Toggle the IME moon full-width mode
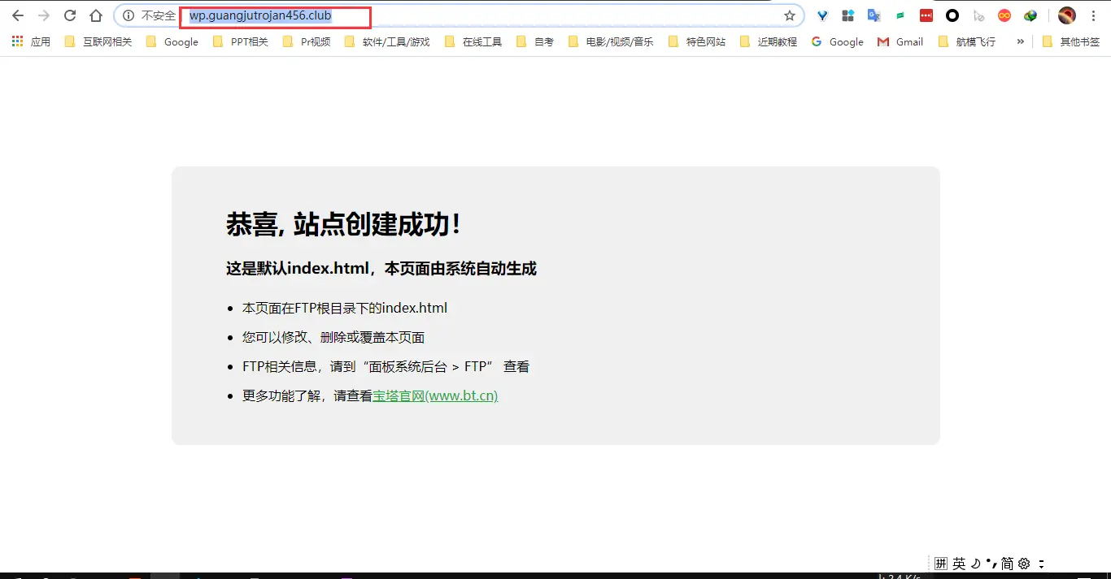Viewport: 1111px width, 579px height. 975,563
